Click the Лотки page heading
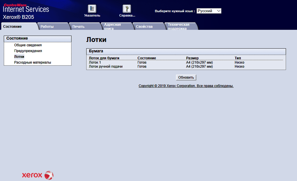The image size is (297, 181). (96, 40)
